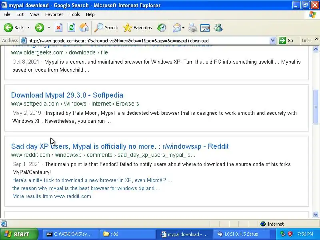Click the vertical scrollbar up arrow
This screenshot has width=320, height=240.
[316, 49]
